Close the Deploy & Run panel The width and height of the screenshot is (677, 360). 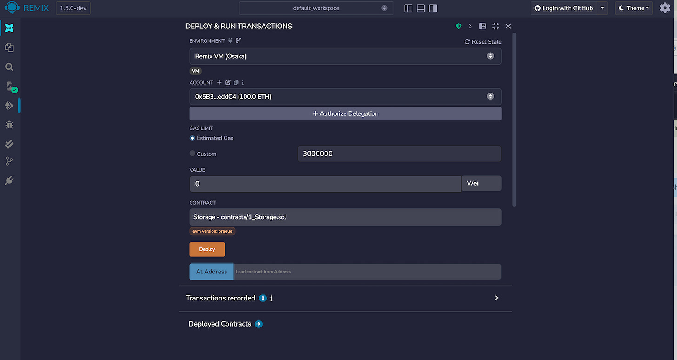508,27
